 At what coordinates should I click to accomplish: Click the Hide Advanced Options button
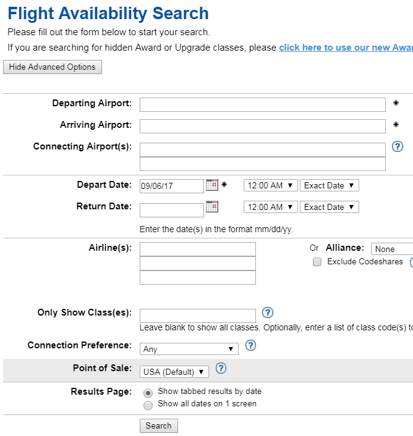tap(53, 67)
